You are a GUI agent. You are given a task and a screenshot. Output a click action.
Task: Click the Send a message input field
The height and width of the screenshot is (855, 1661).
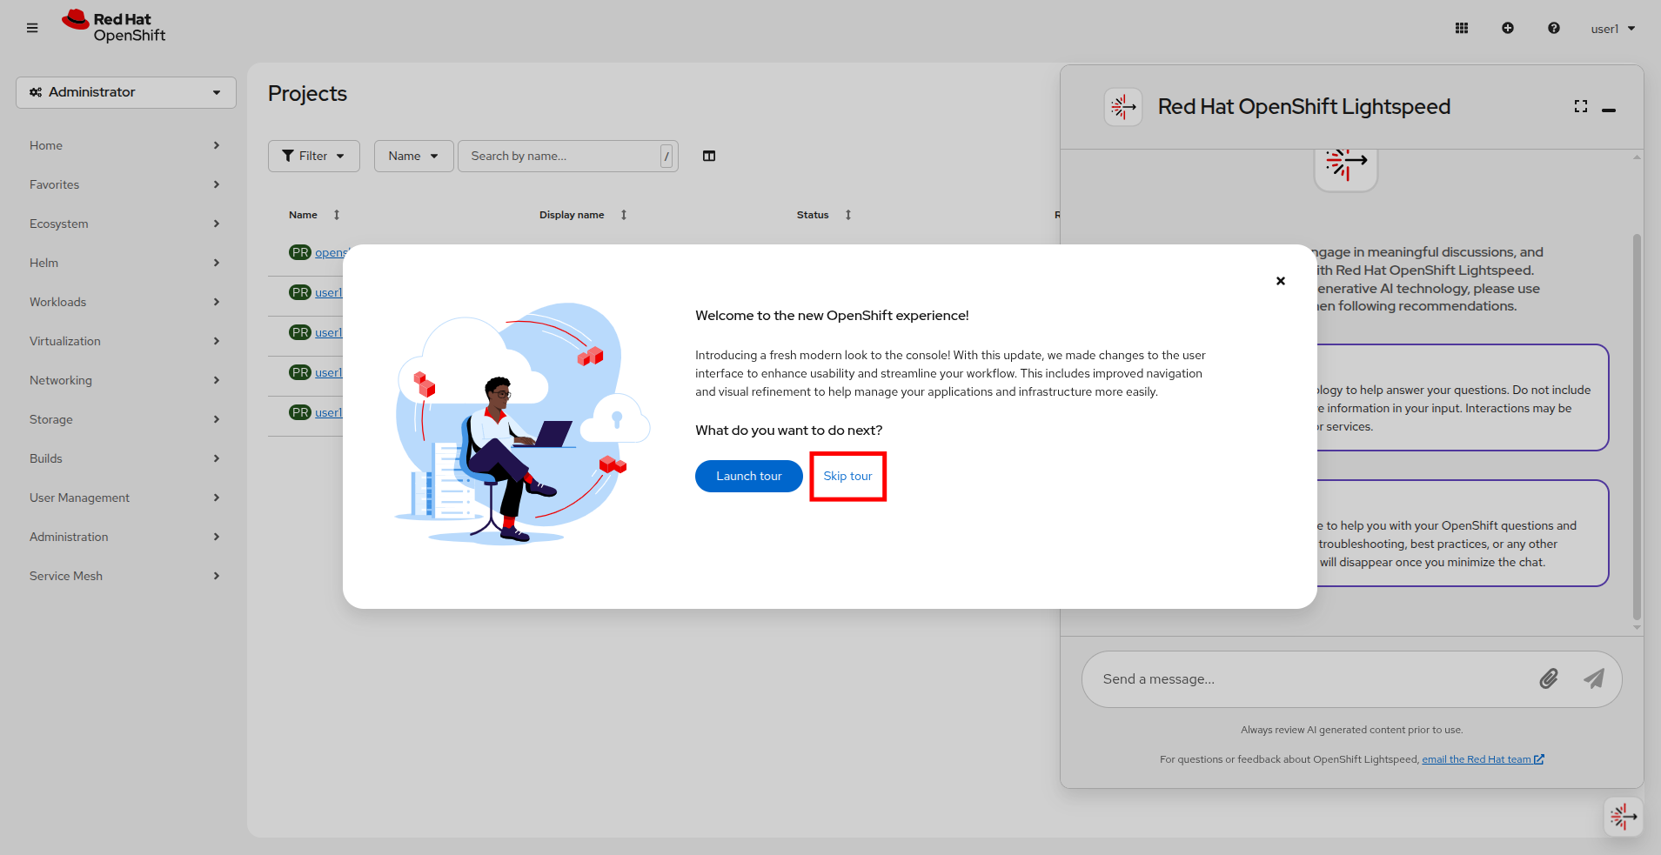pos(1305,679)
